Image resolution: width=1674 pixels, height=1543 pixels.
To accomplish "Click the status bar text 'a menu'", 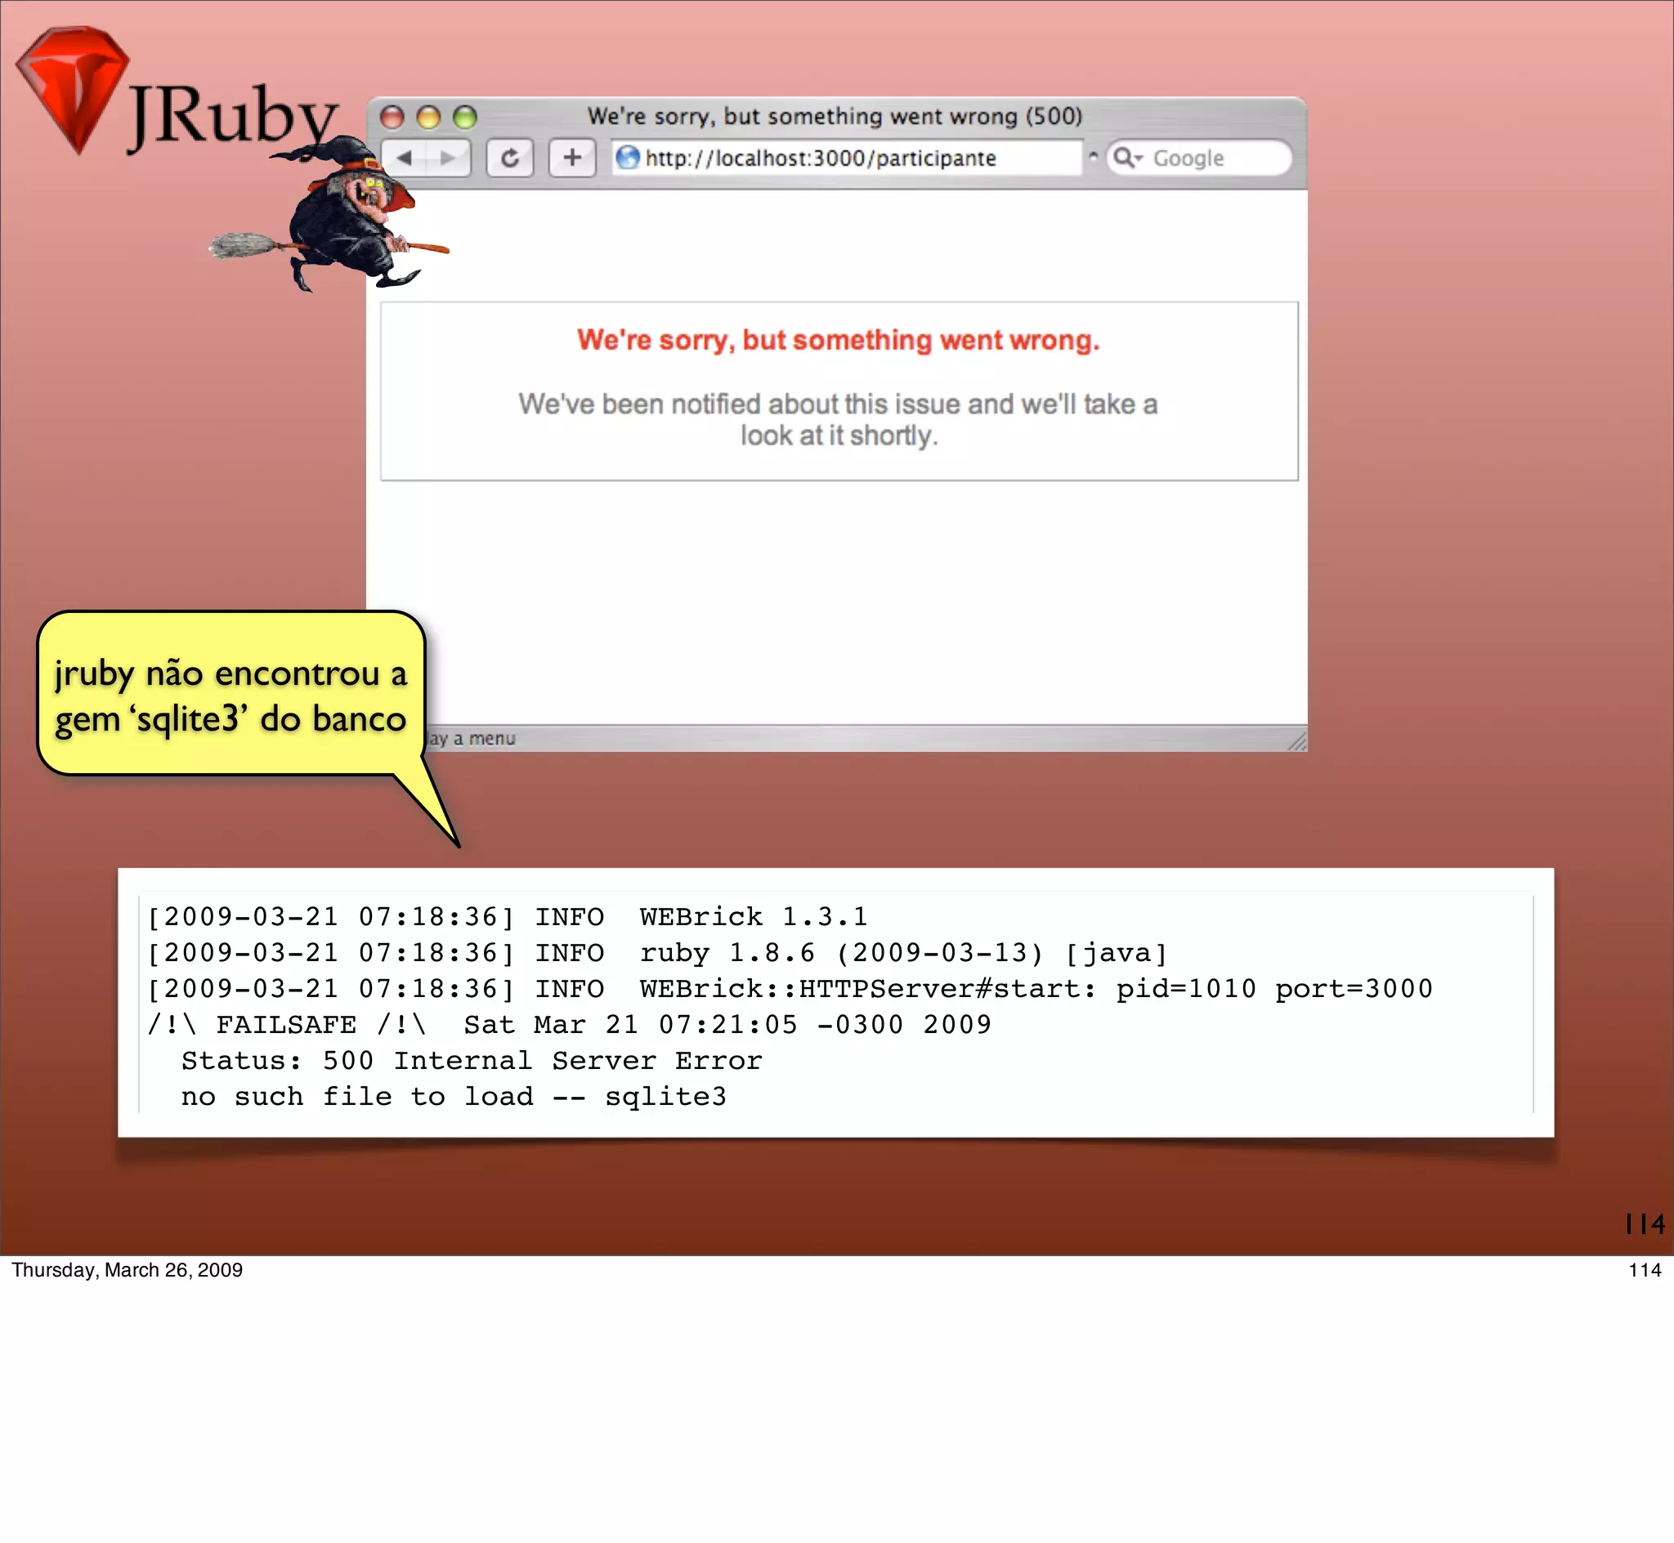I will point(485,739).
